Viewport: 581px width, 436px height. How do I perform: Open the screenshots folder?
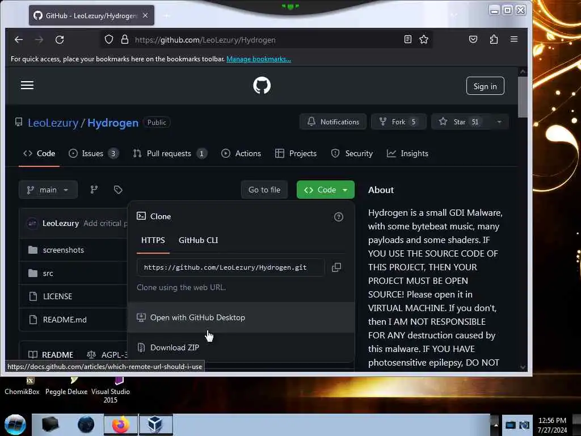(x=64, y=250)
